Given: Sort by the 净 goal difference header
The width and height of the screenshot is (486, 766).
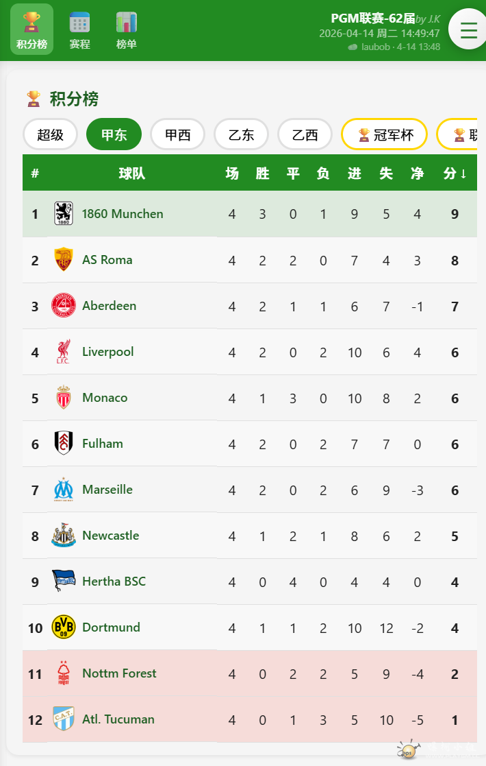Looking at the screenshot, I should click(417, 173).
